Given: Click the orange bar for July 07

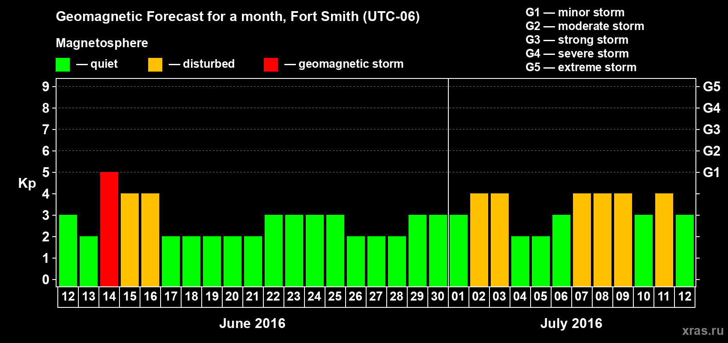Looking at the screenshot, I should [x=582, y=240].
